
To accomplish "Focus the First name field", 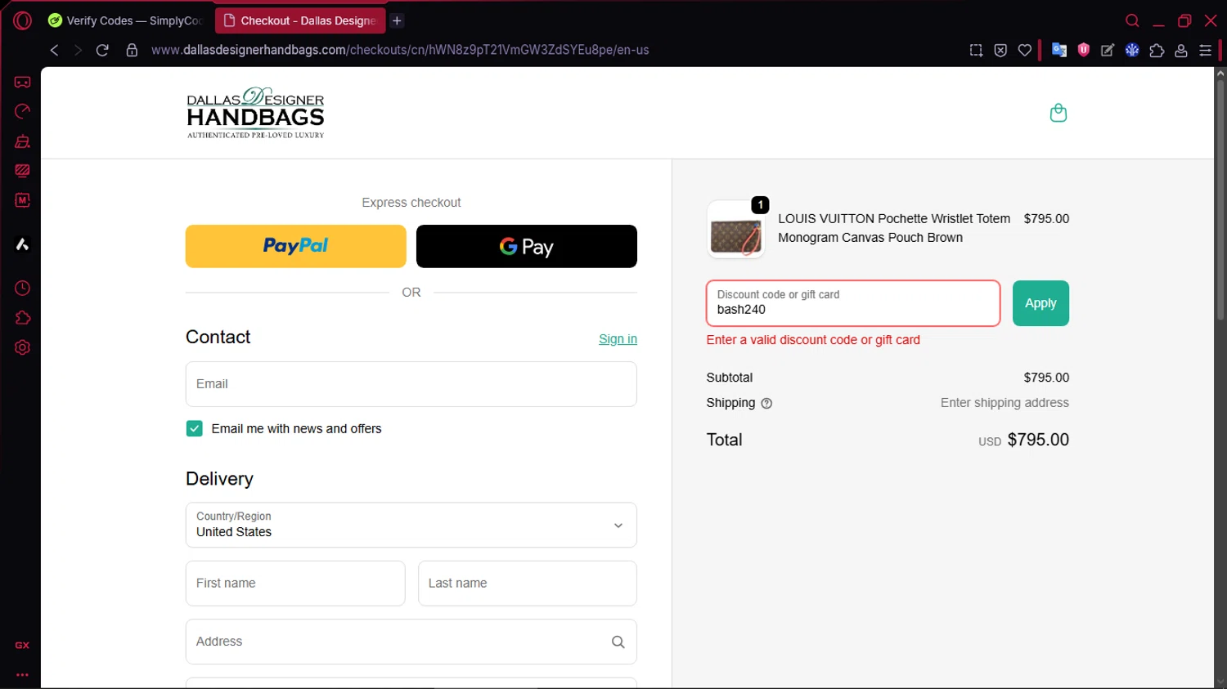I will pos(295,584).
